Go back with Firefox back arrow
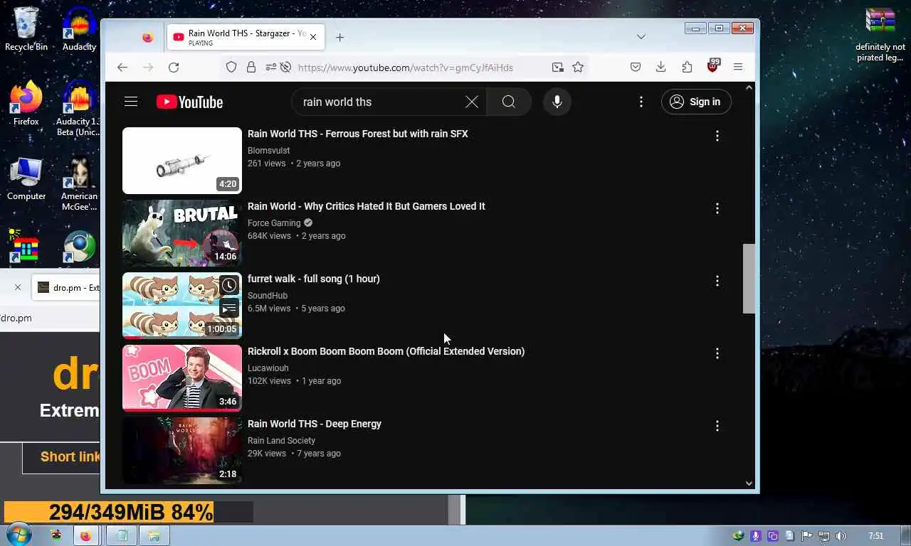The image size is (911, 546). (122, 67)
